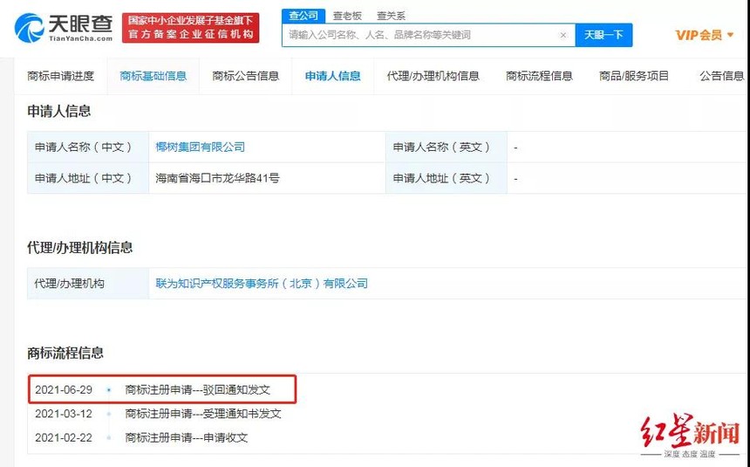Click the 申请人名称（英文）label cell
Viewport: 750px width, 467px height.
(447, 147)
